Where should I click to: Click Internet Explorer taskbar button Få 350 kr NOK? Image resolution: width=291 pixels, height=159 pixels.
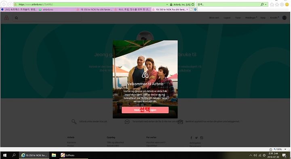click(34, 155)
